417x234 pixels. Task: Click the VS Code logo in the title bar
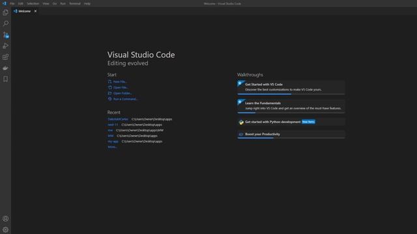pyautogui.click(x=5, y=3)
